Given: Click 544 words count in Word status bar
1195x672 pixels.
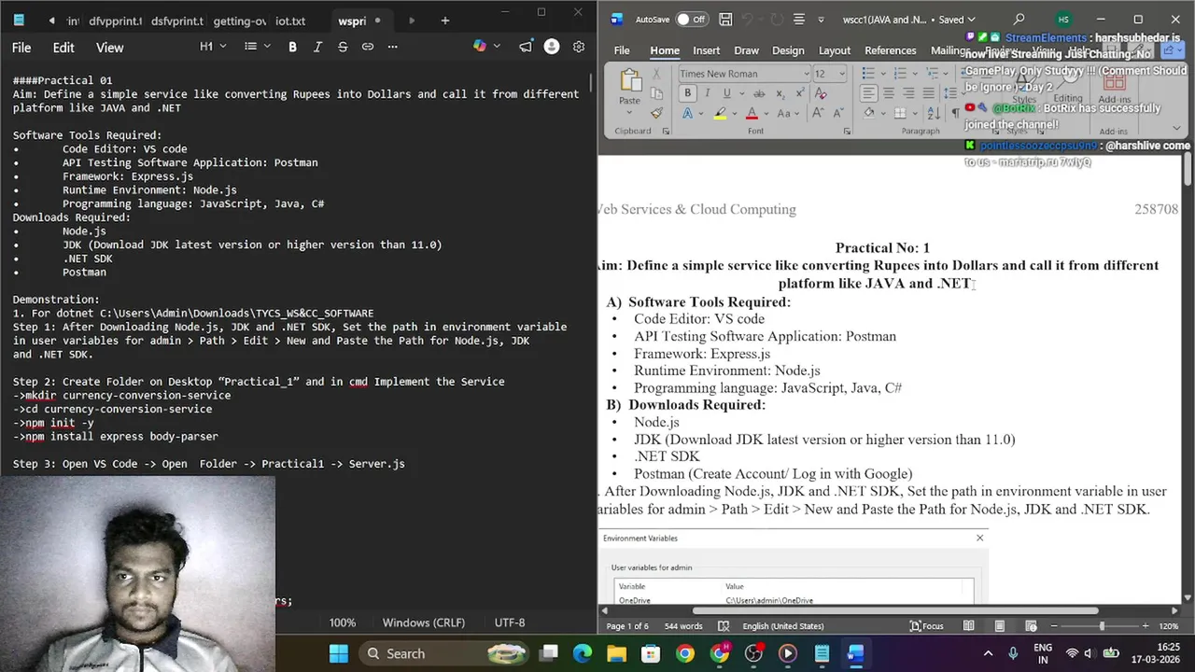Looking at the screenshot, I should pos(683,626).
